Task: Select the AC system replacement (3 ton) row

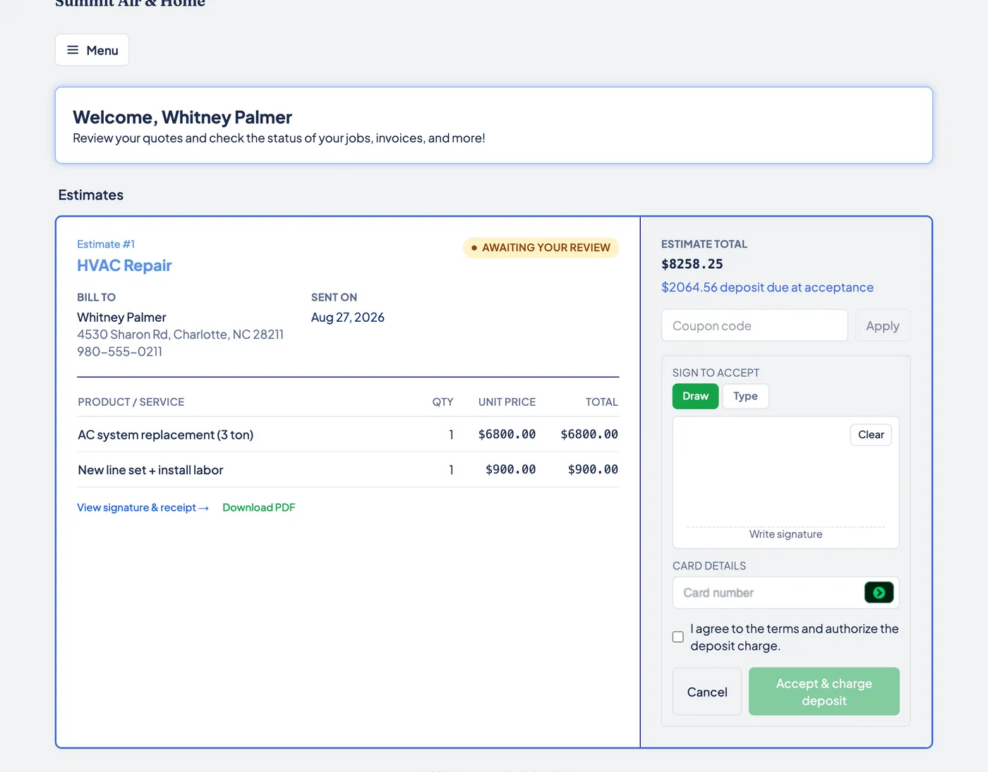Action: (x=348, y=435)
